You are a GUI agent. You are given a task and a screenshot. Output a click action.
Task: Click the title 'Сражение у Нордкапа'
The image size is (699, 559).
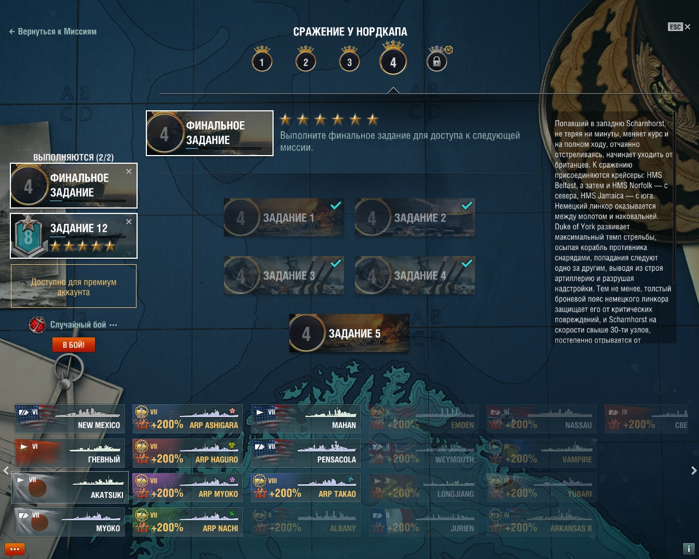tap(350, 32)
